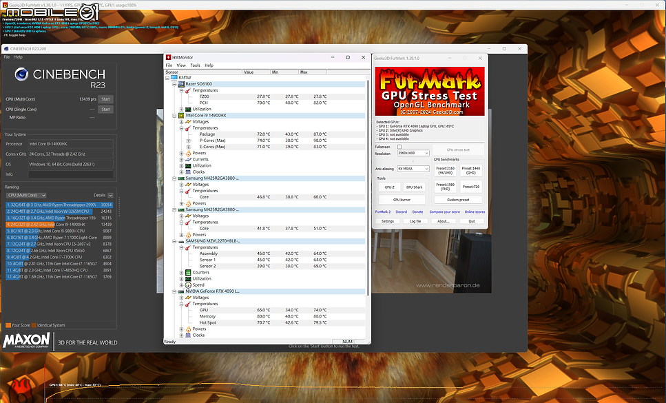Open the Details dropdown in Cinebench Ranking

pos(110,196)
